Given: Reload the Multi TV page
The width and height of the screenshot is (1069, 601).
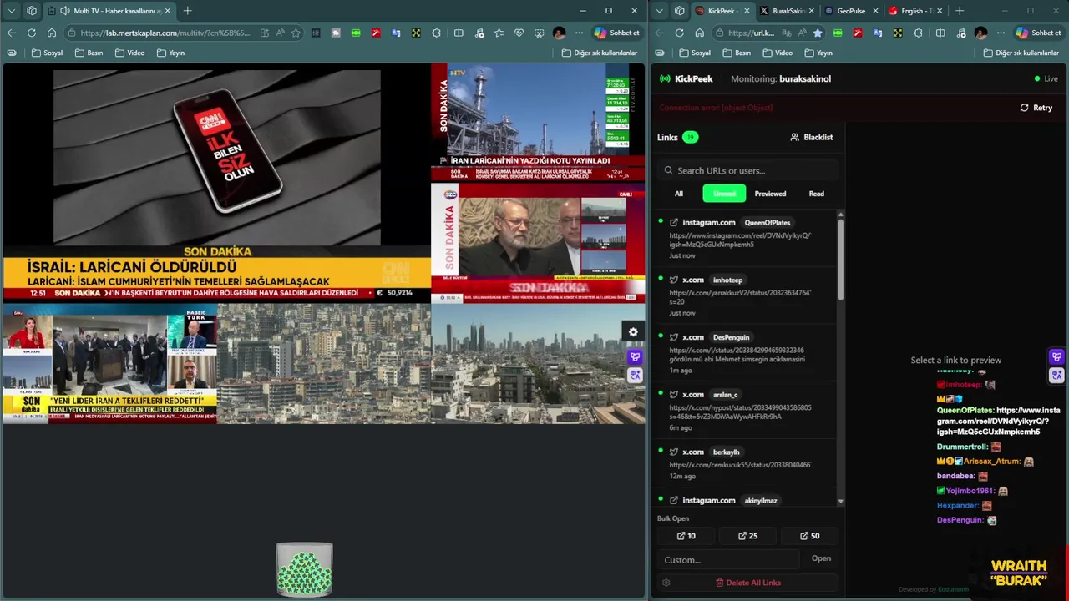Looking at the screenshot, I should [x=31, y=33].
